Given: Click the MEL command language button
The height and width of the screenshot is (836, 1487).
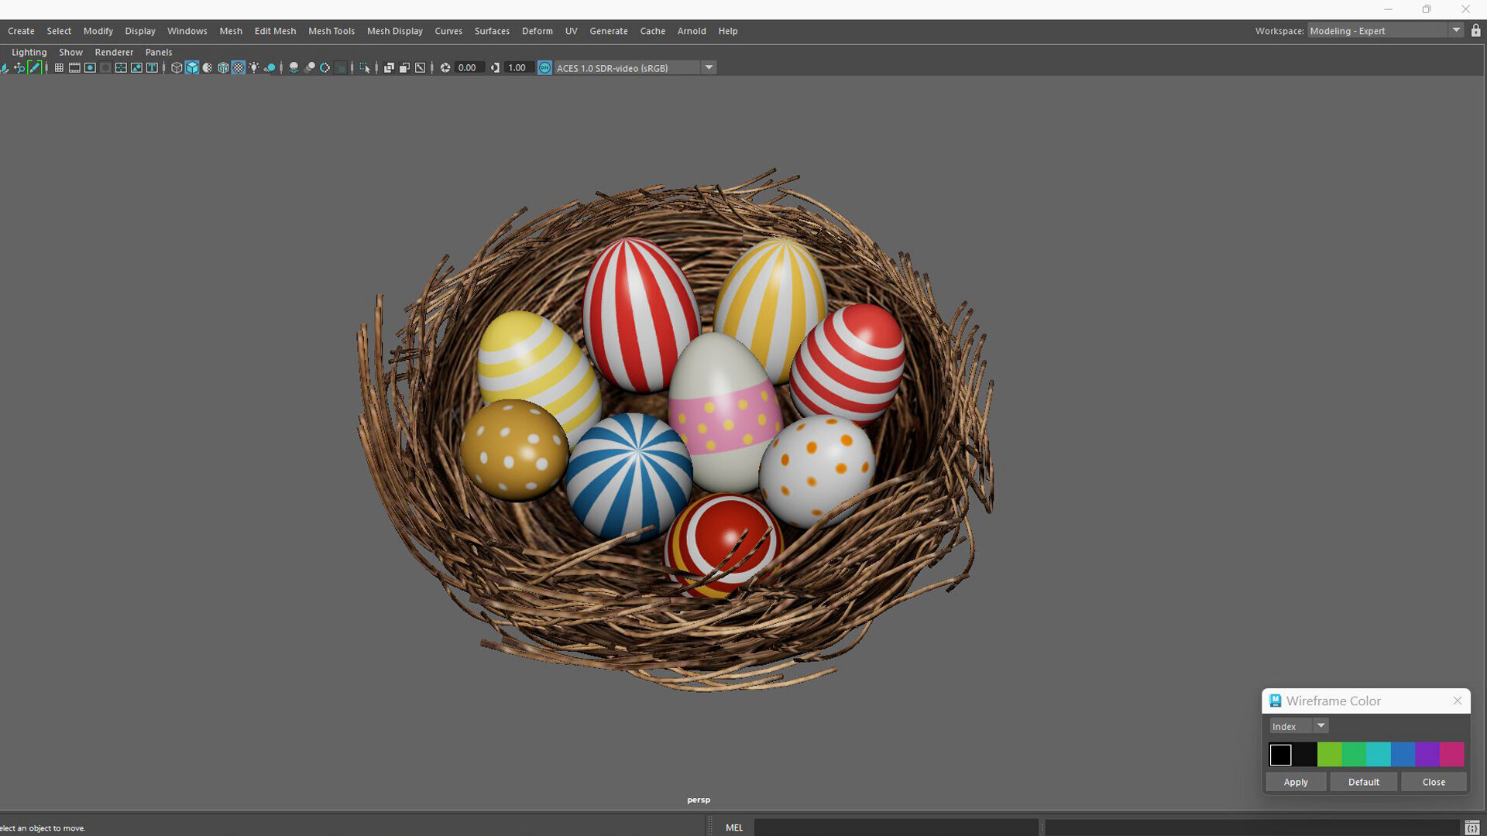Looking at the screenshot, I should 734,827.
